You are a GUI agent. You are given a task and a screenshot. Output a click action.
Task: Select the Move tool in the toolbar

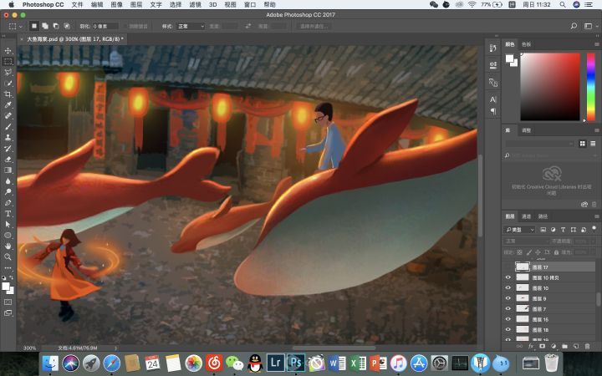[8, 51]
